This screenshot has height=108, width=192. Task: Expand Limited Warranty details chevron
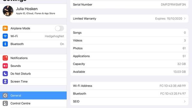pyautogui.click(x=185, y=19)
